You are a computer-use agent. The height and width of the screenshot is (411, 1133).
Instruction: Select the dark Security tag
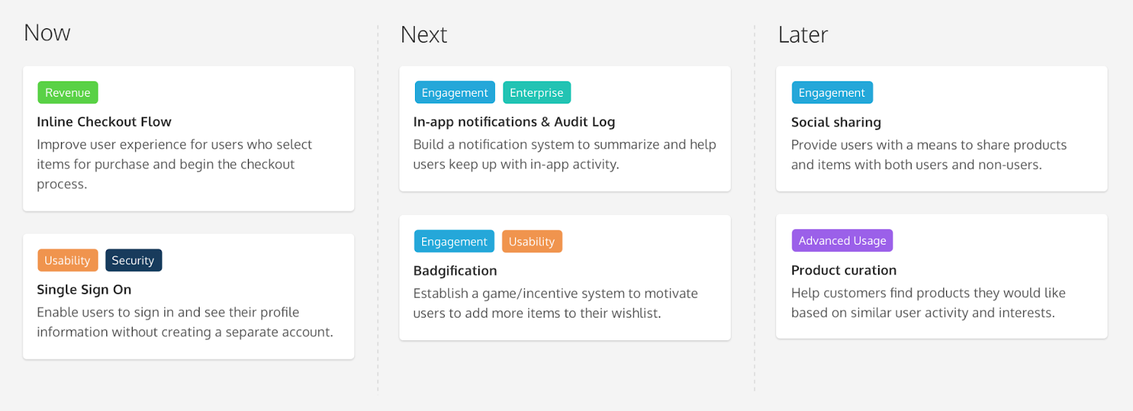(x=133, y=260)
